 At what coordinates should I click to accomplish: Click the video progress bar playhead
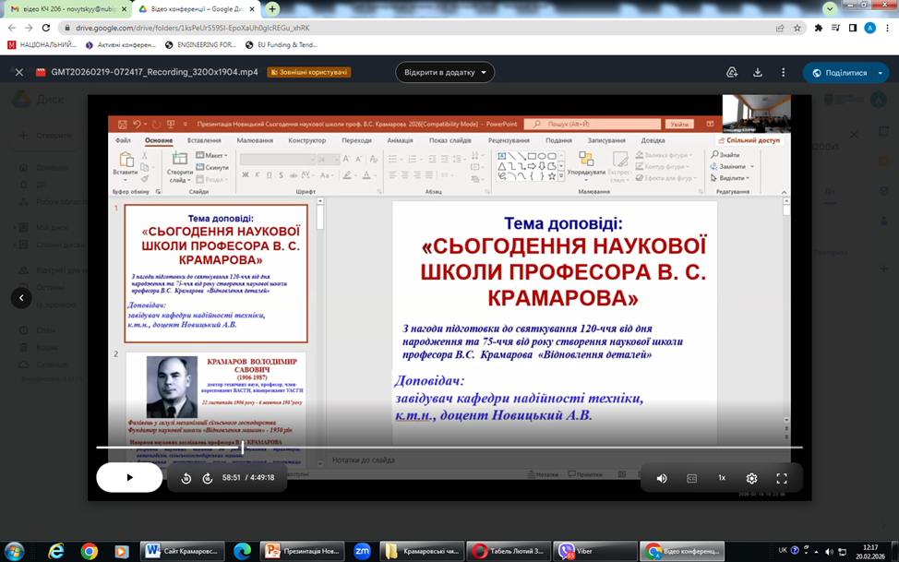pos(242,448)
